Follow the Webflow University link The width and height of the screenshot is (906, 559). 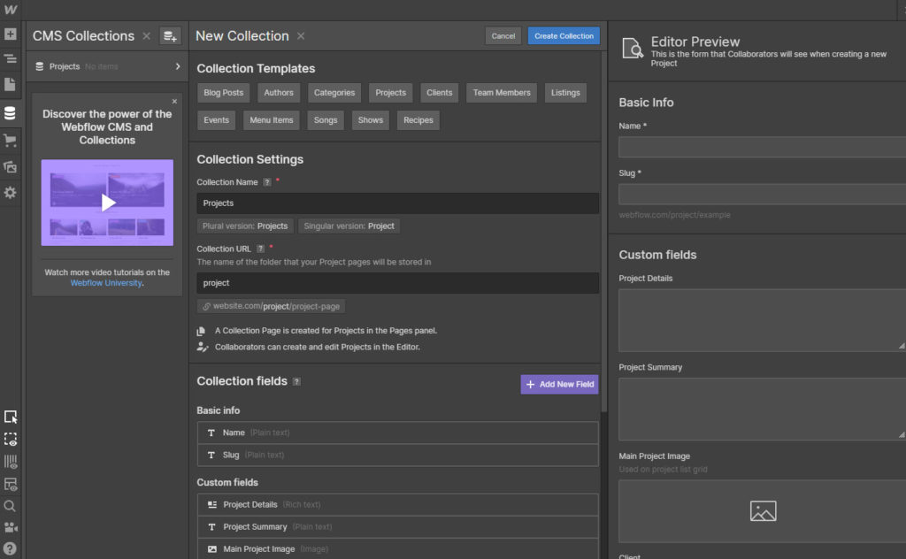pyautogui.click(x=105, y=283)
